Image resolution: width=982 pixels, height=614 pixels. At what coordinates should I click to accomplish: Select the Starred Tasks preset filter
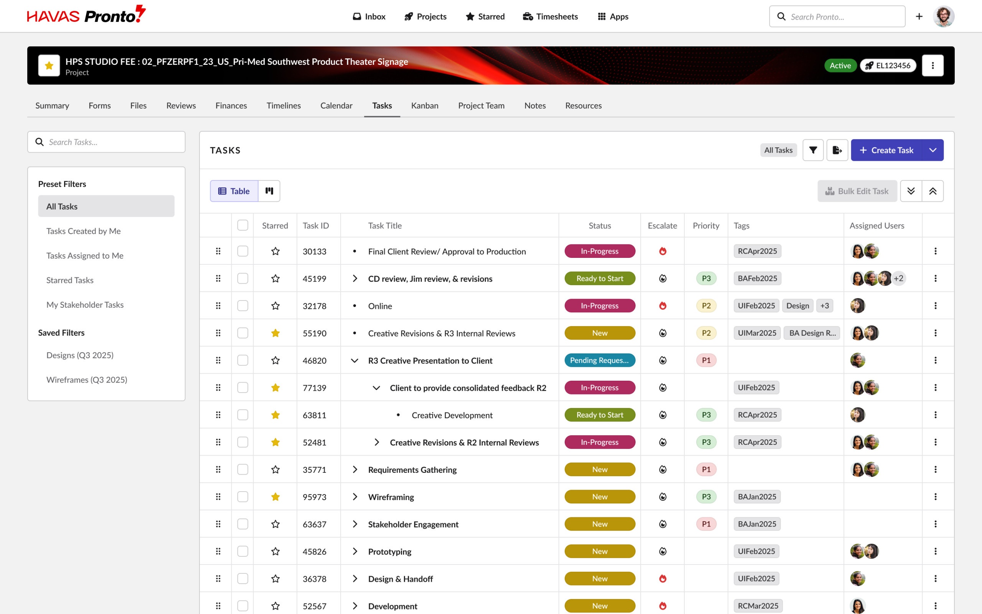click(x=106, y=280)
